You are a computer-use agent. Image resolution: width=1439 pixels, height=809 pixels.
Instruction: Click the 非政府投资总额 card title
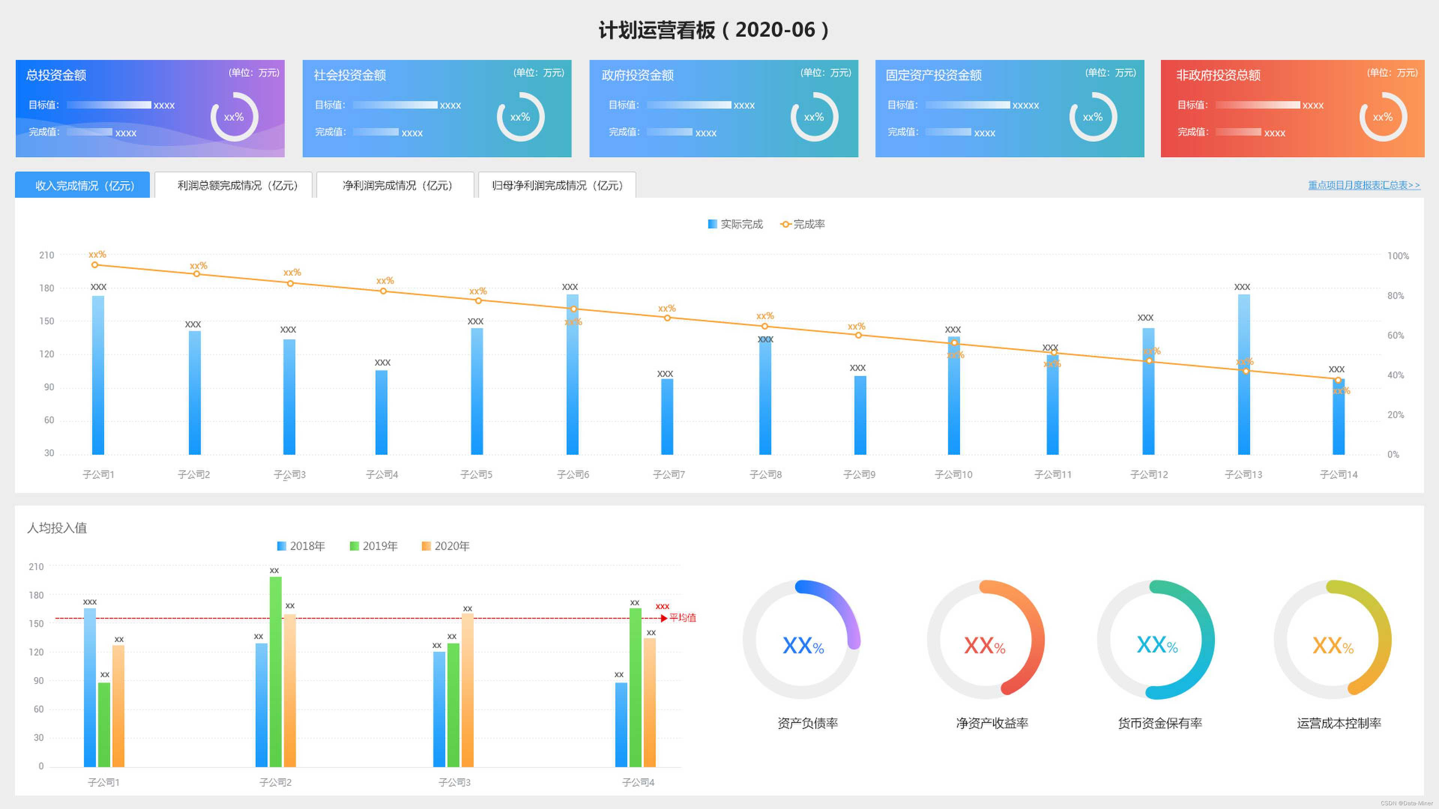pyautogui.click(x=1218, y=75)
